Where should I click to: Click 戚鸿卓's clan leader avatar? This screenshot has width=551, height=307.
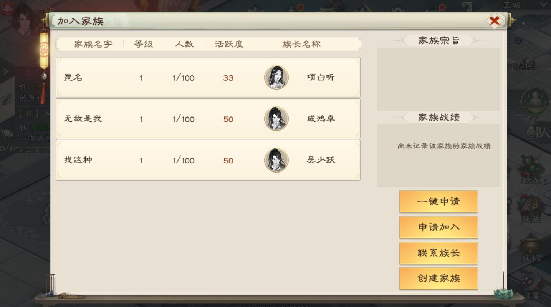pos(276,119)
